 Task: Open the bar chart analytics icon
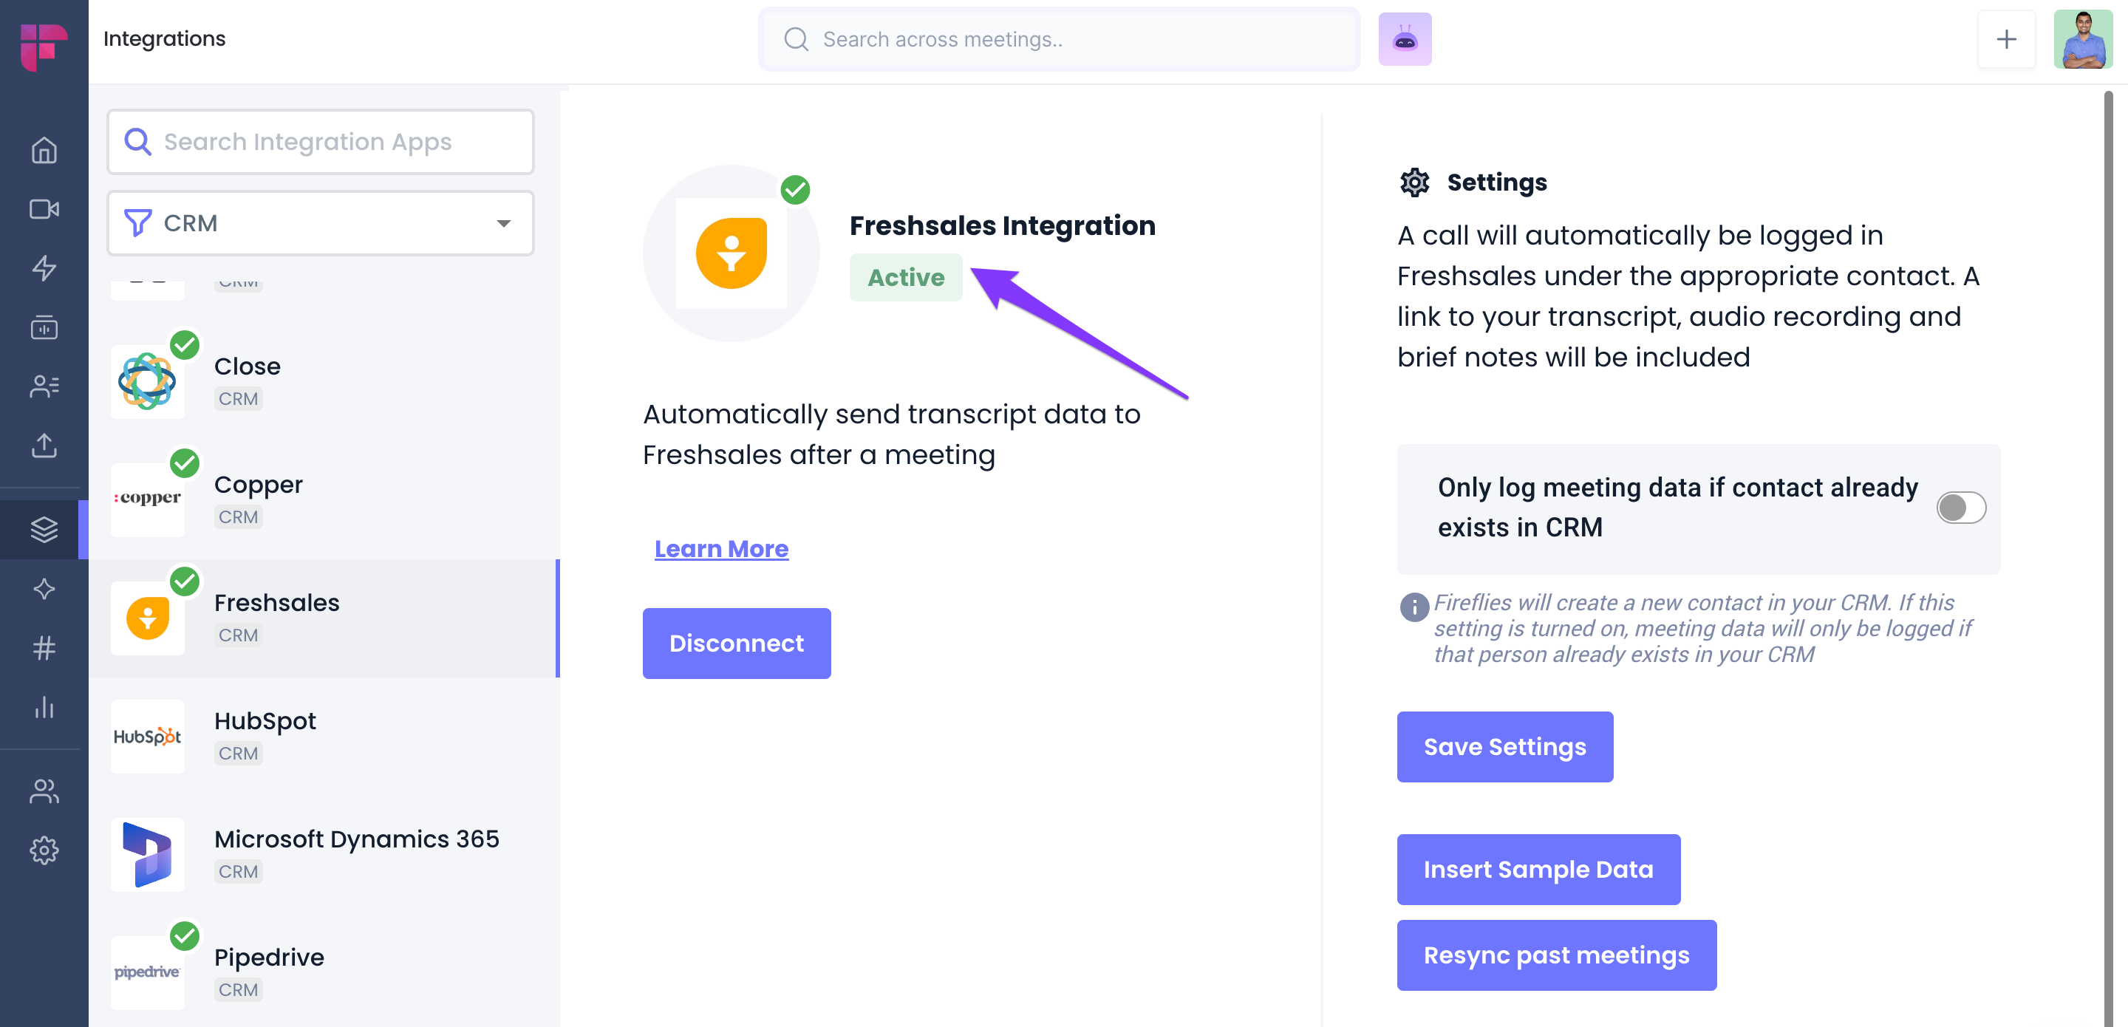[x=44, y=706]
